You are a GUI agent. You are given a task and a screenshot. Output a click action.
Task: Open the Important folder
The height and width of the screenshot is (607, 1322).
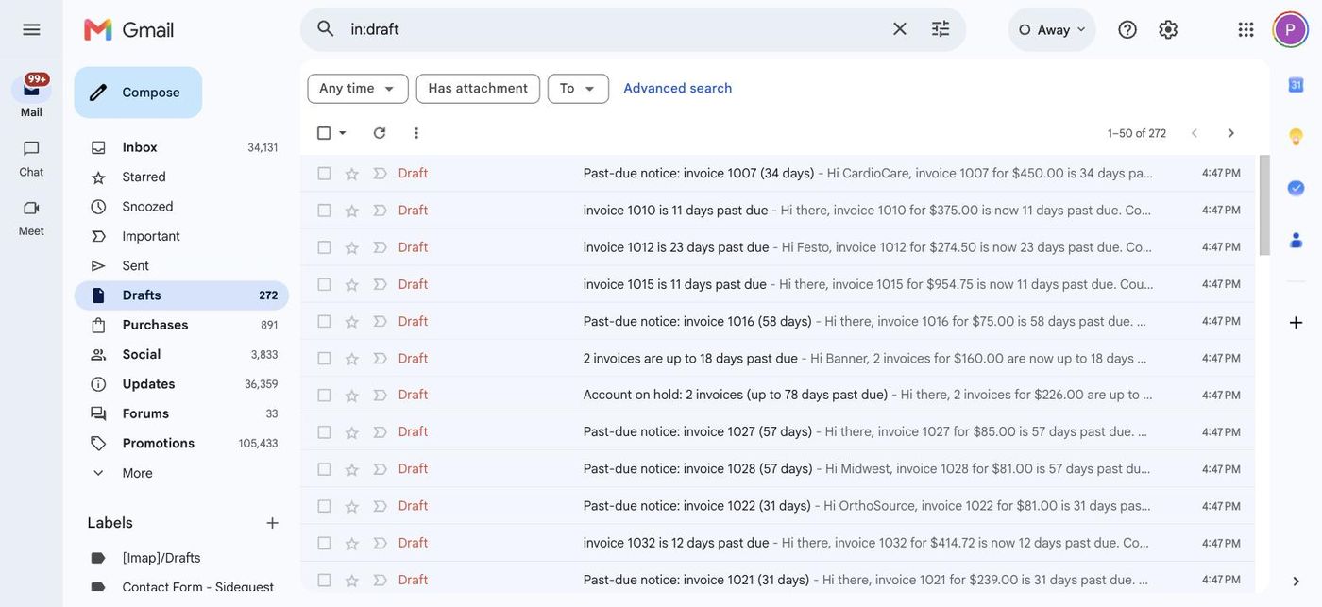[181, 236]
